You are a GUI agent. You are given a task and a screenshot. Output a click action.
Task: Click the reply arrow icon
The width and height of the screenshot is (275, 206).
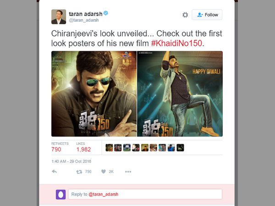(x=54, y=172)
